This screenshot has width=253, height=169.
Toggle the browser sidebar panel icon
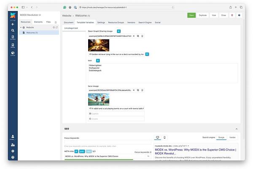pos(23,7)
